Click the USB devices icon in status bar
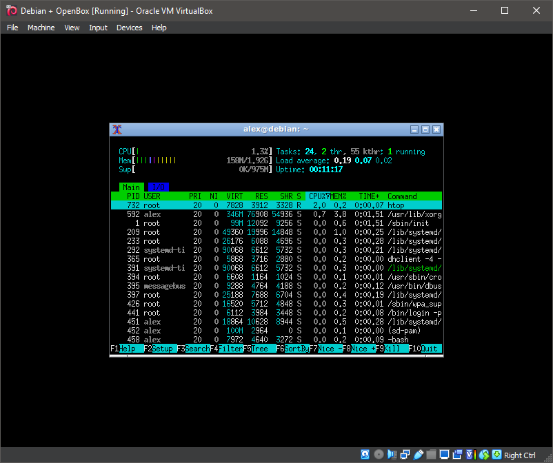 point(418,455)
